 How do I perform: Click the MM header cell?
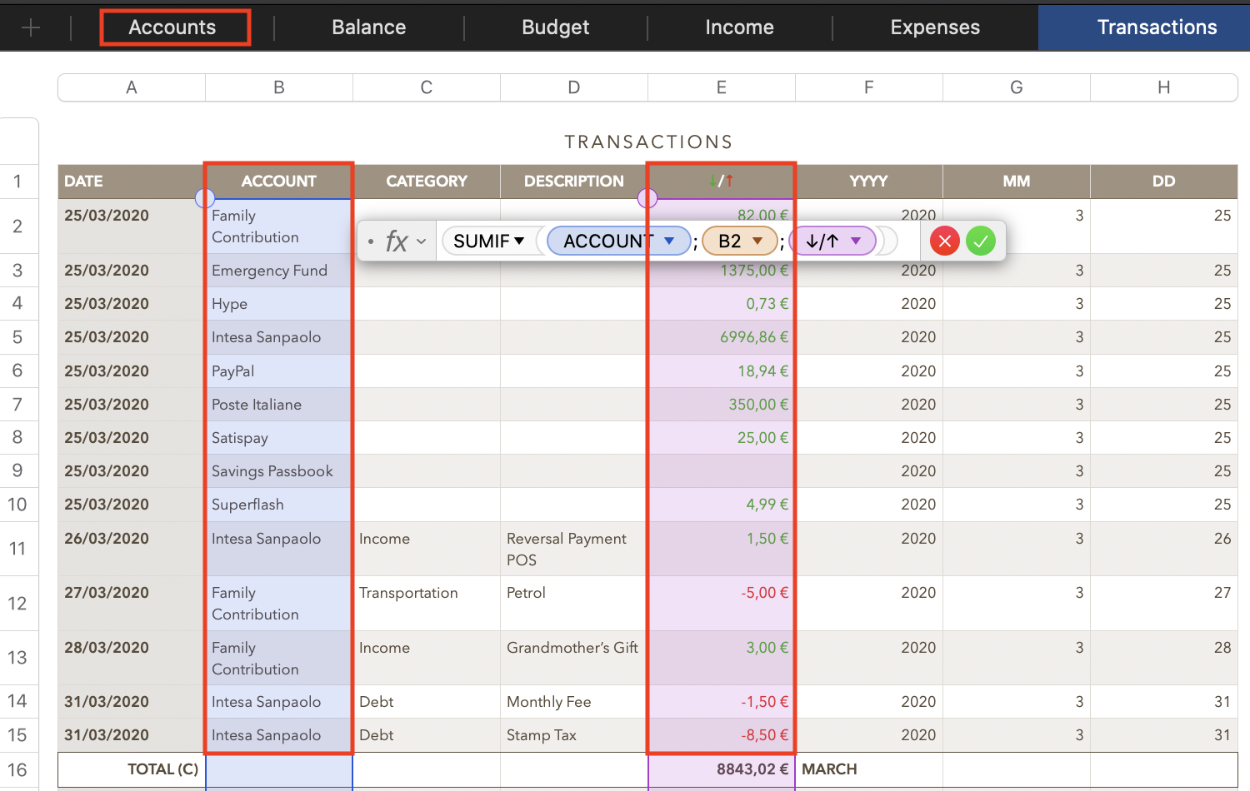click(1017, 182)
